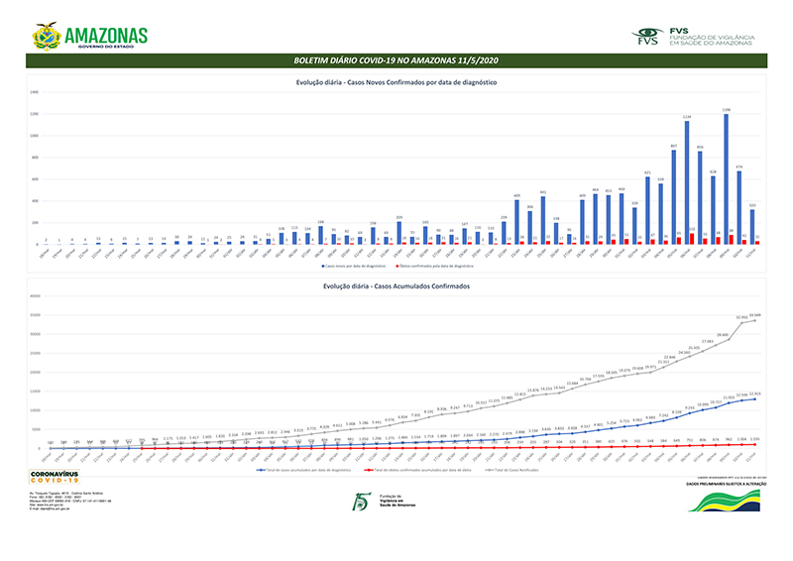Click the FVS 15 years anniversary logo
This screenshot has height=561, width=793.
360,503
